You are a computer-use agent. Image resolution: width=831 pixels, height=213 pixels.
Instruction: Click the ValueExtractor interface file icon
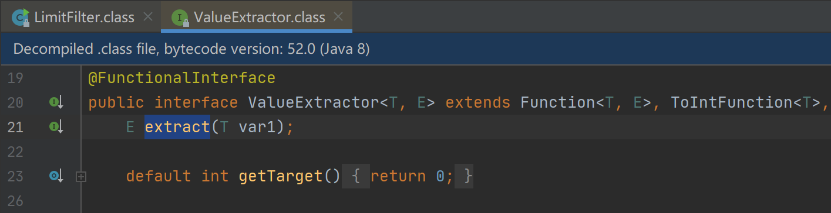click(180, 18)
